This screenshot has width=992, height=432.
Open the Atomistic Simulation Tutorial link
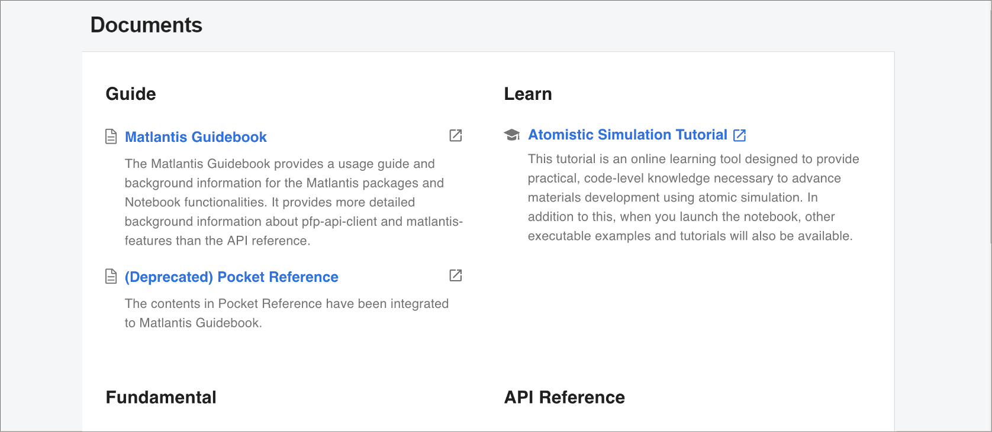(627, 135)
